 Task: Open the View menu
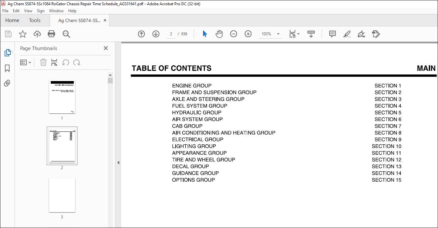[x=28, y=11]
